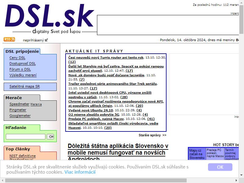Read the Turris router news article

[x=106, y=57]
